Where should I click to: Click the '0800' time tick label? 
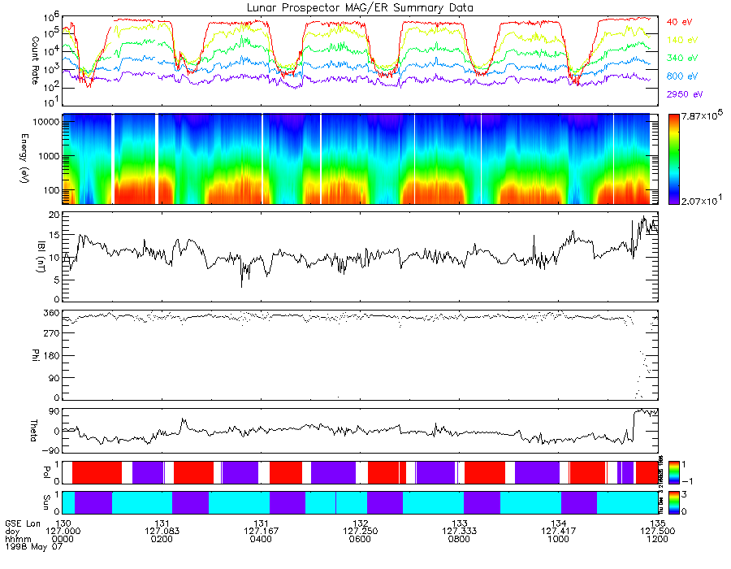[459, 539]
